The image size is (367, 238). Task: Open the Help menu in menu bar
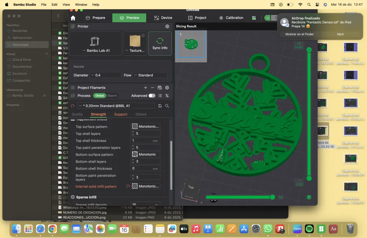[96, 4]
